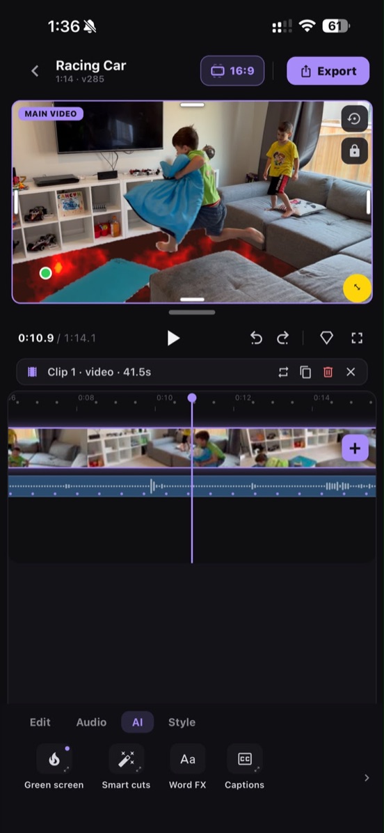Screen dimensions: 384x833
Task: Delete Clip 1 with the trash icon
Action: (328, 372)
